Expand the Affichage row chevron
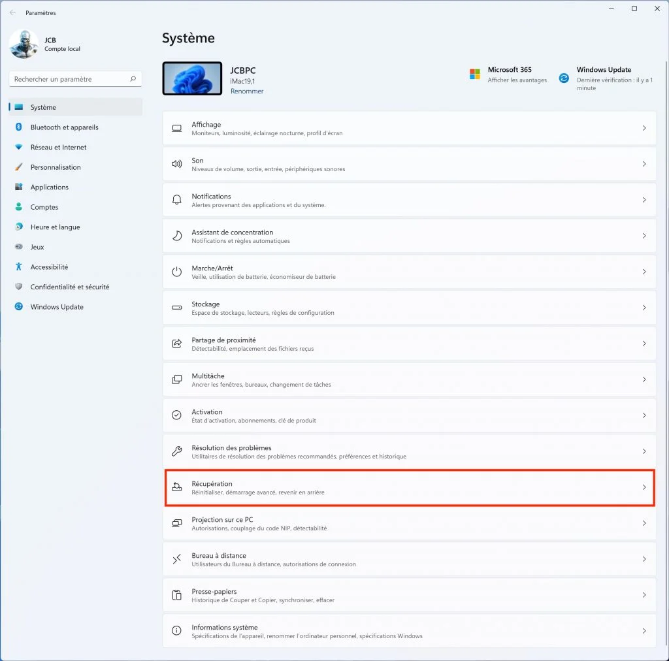Image resolution: width=669 pixels, height=661 pixels. coord(644,129)
